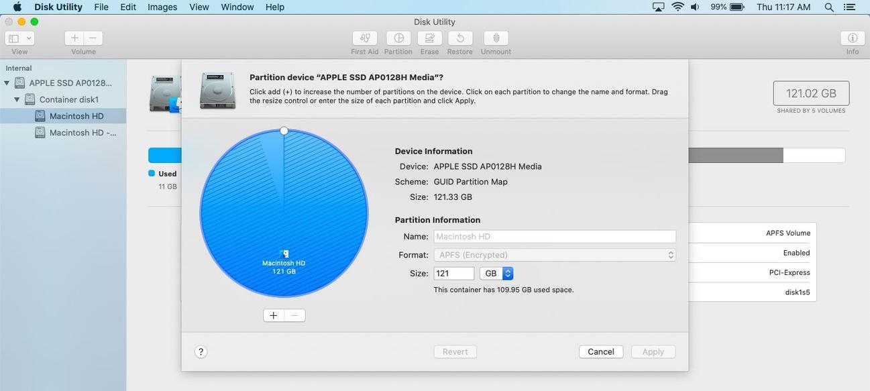
Task: Click the partition resize handle on pie chart
Action: [284, 131]
